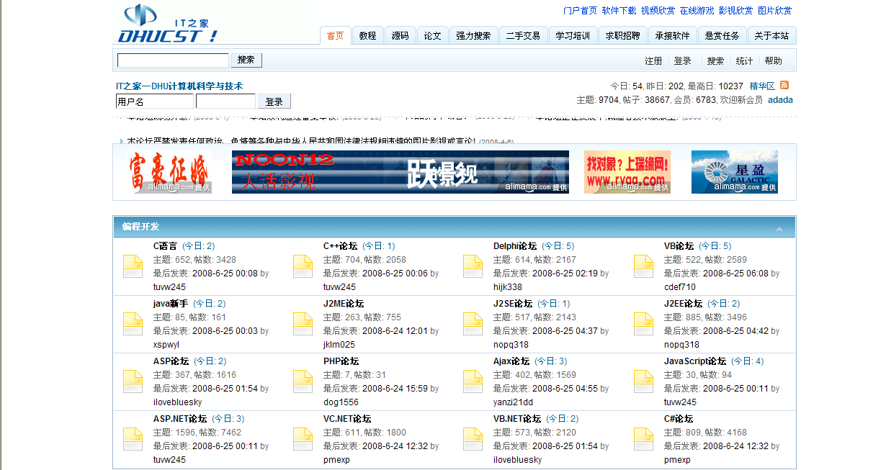
Task: Open the 强力搜索 tab
Action: click(474, 35)
